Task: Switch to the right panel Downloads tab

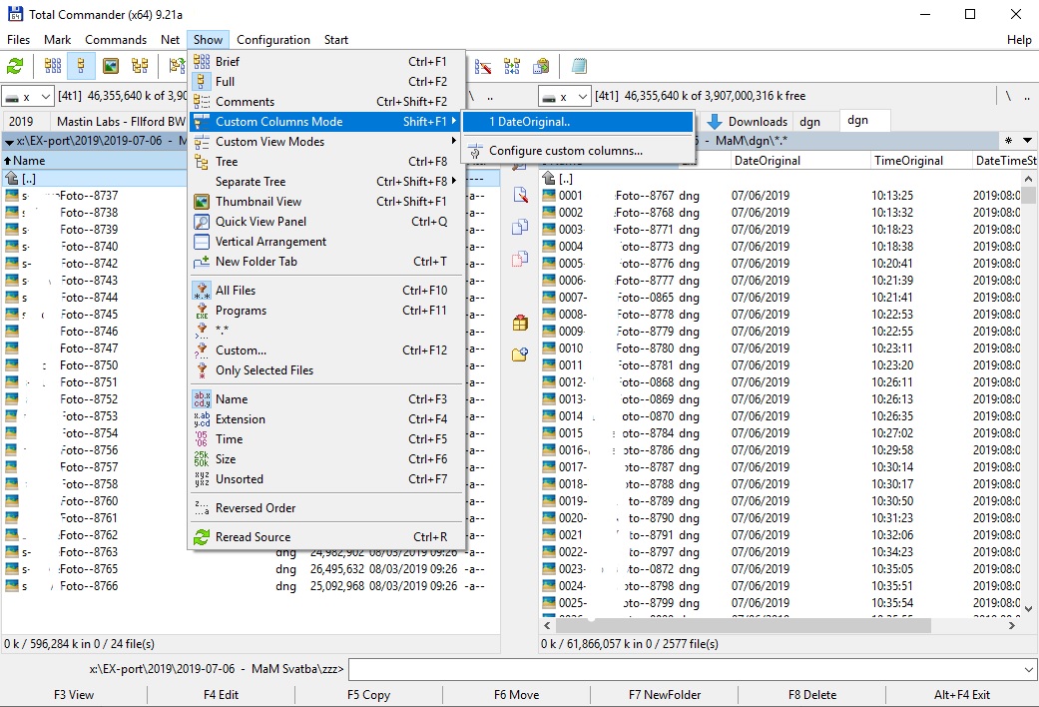Action: (x=748, y=122)
